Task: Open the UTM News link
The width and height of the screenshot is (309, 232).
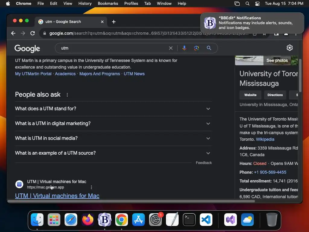Action: point(134,74)
